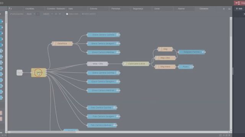Open the flow list icon next to plus

[229, 9]
